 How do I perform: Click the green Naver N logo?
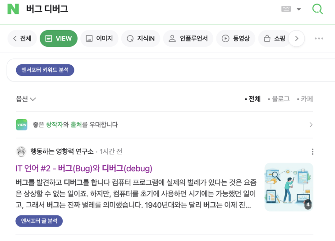tap(13, 9)
